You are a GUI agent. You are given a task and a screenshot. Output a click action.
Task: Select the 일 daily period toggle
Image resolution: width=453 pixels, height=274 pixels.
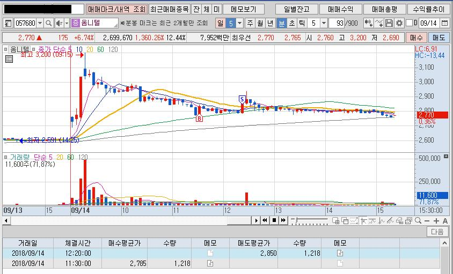pos(220,23)
